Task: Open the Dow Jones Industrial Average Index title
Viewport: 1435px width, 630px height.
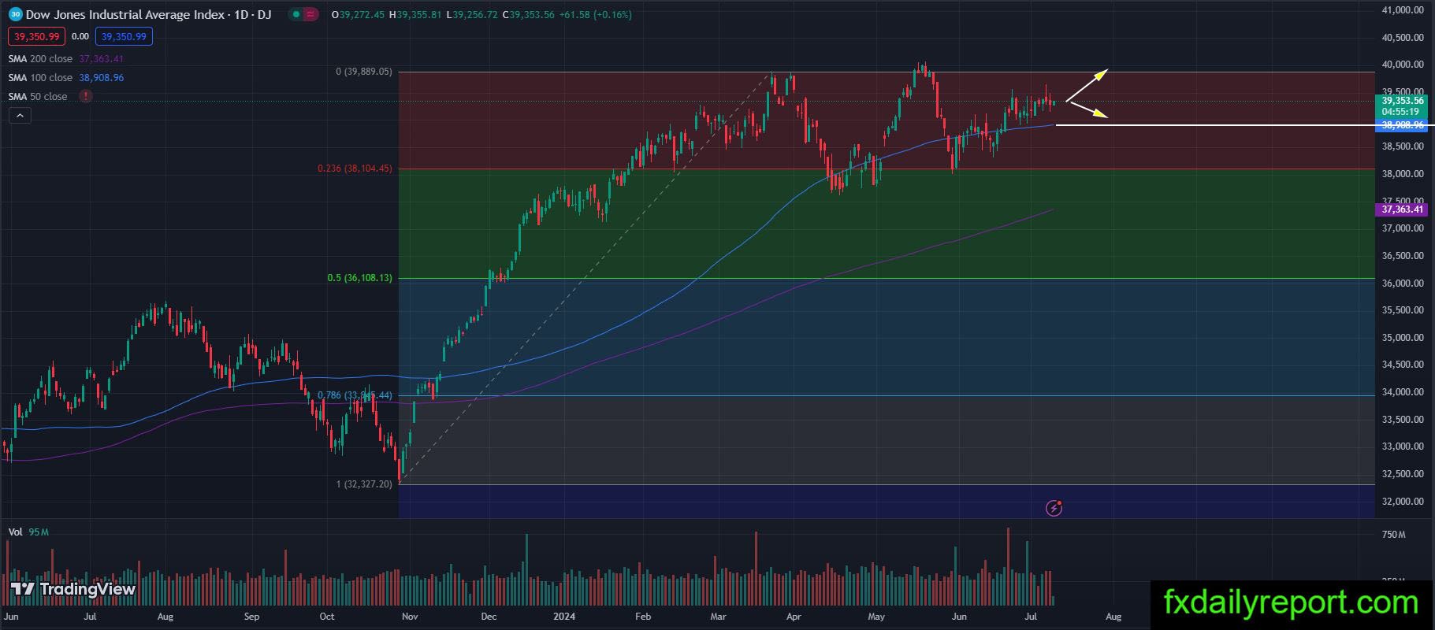Action: click(x=125, y=14)
